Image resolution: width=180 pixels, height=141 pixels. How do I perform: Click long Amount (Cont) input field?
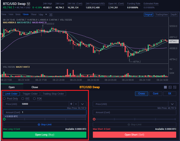(x=45, y=112)
